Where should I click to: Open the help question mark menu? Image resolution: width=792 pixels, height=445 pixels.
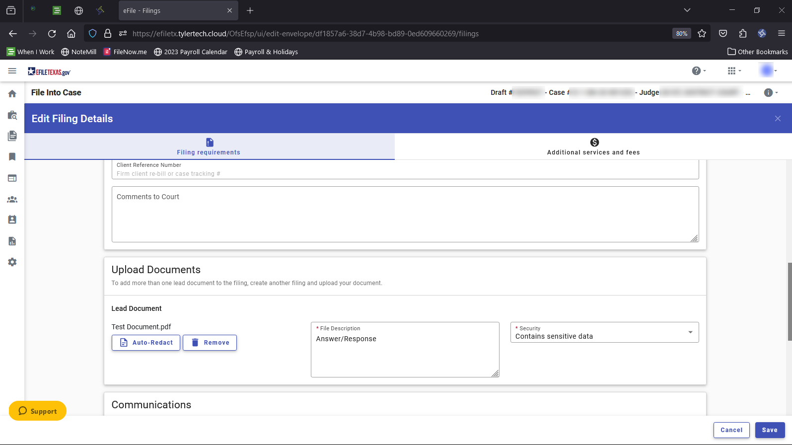click(x=698, y=71)
